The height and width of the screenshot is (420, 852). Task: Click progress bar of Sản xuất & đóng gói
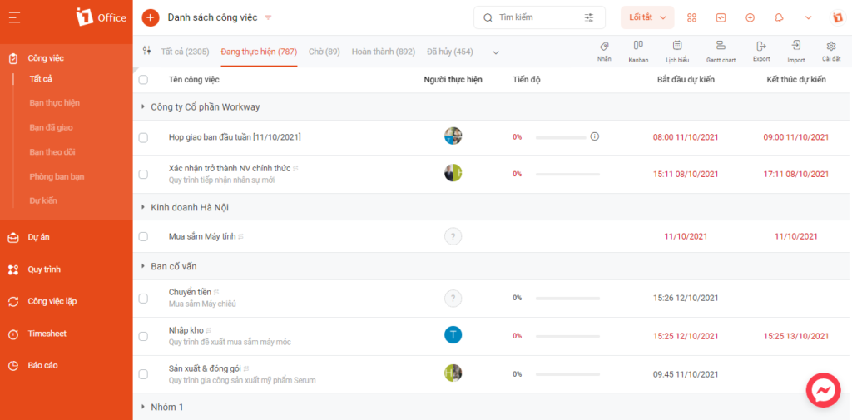coord(567,374)
